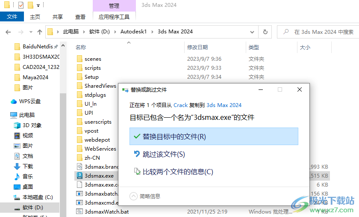Open 3D 对象 in navigation pane
Image resolution: width=359 pixels, height=217 pixels.
pyautogui.click(x=17, y=125)
